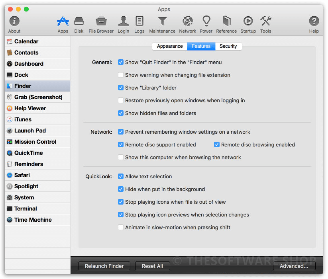328x279 pixels.
Task: Click the About info icon
Action: 14,22
